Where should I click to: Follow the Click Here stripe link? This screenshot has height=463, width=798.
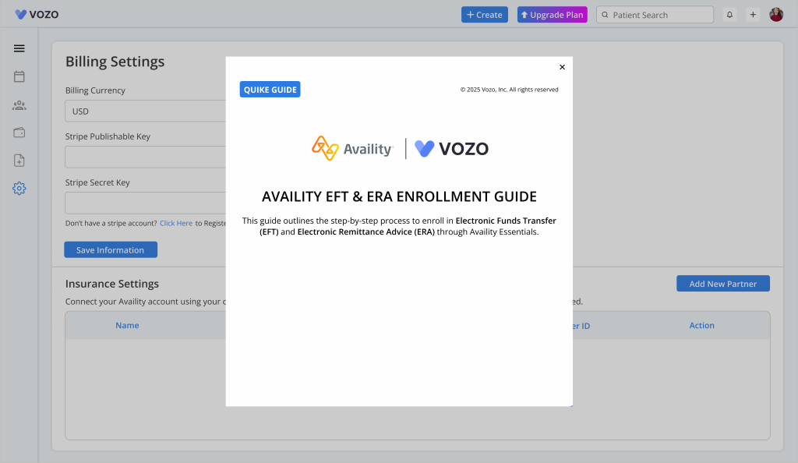point(176,224)
